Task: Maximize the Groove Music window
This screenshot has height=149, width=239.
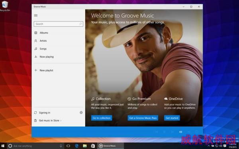Action: pyautogui.click(x=191, y=7)
